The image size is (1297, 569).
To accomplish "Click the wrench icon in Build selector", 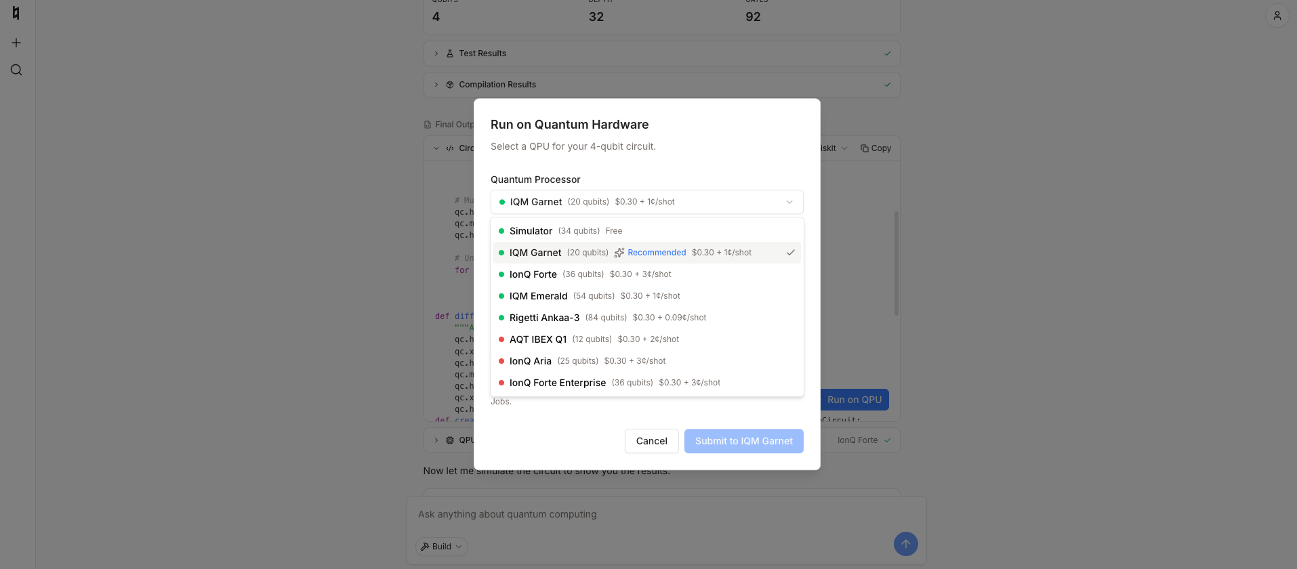I will [x=425, y=547].
